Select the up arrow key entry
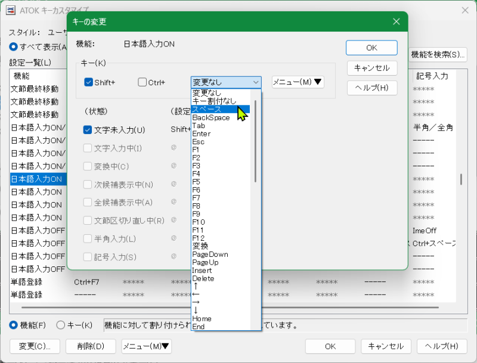Screen dimensions: 477x363 tap(221, 286)
